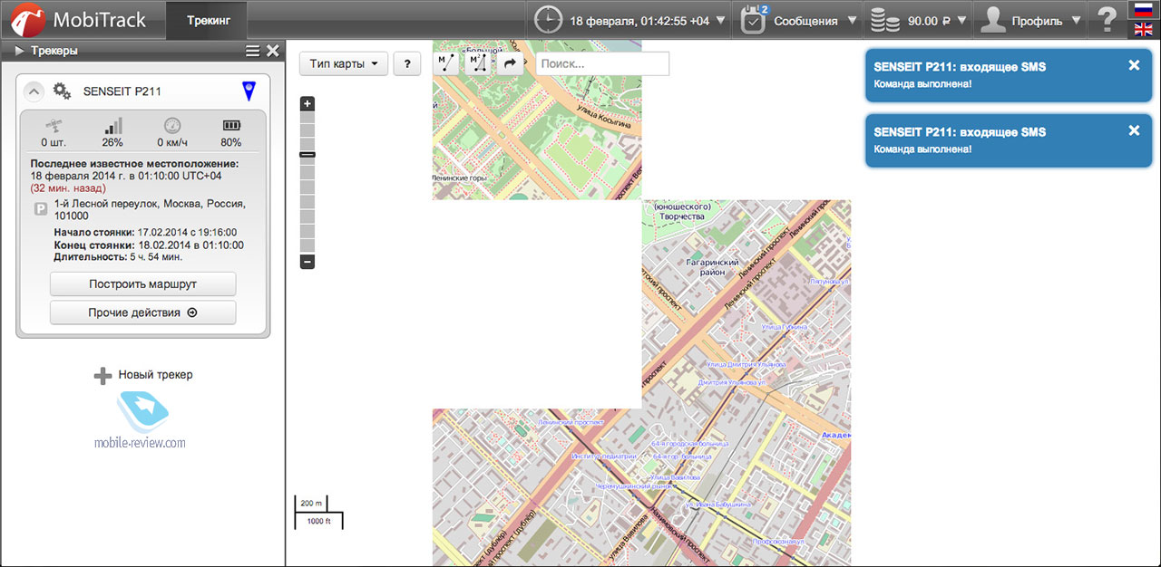Open the Тип карты dropdown
Screen dimensions: 1161x567
point(343,63)
